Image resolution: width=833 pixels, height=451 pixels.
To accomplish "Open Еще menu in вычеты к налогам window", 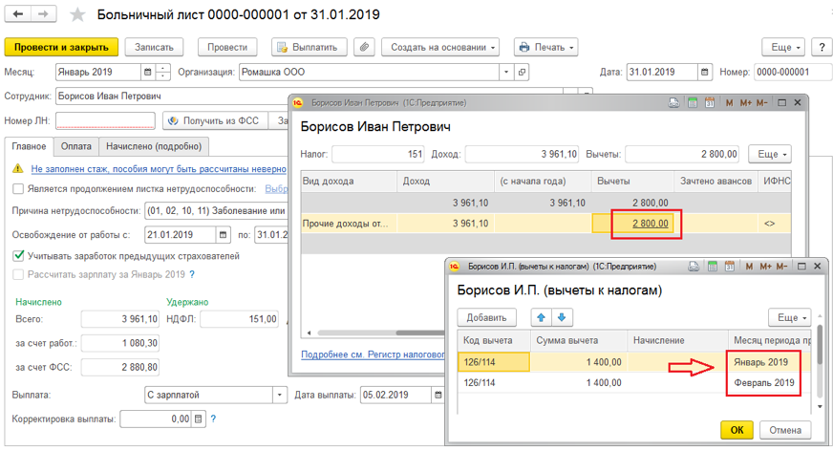I will click(x=790, y=317).
